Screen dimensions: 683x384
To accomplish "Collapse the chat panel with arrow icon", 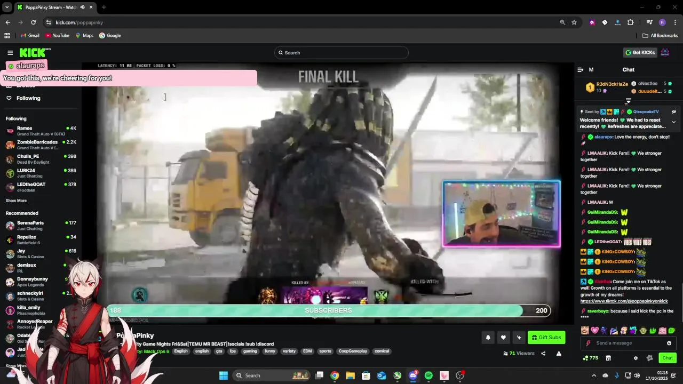I will tap(580, 70).
